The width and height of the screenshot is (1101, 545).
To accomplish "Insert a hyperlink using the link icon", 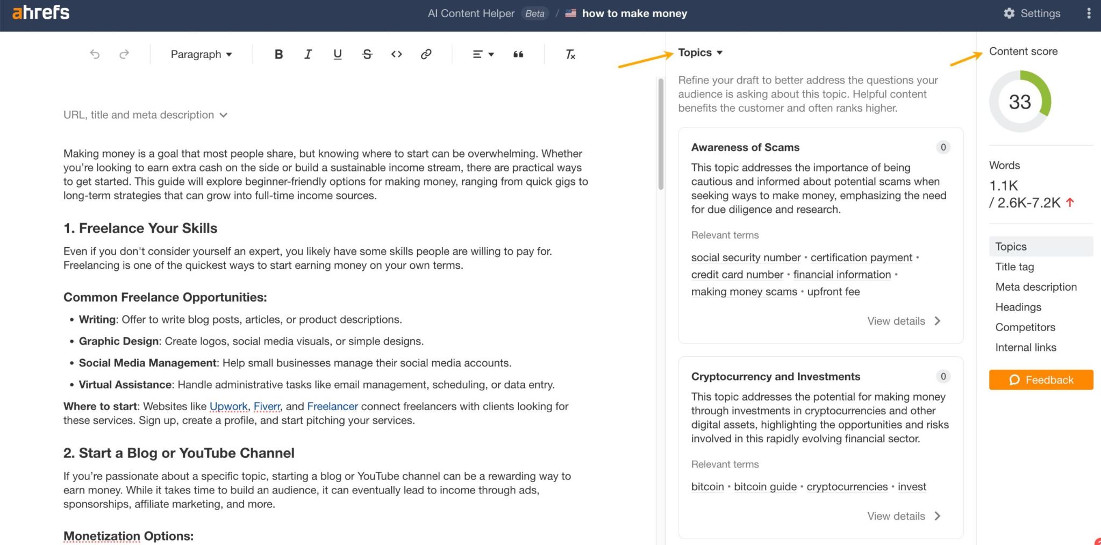I will click(426, 54).
